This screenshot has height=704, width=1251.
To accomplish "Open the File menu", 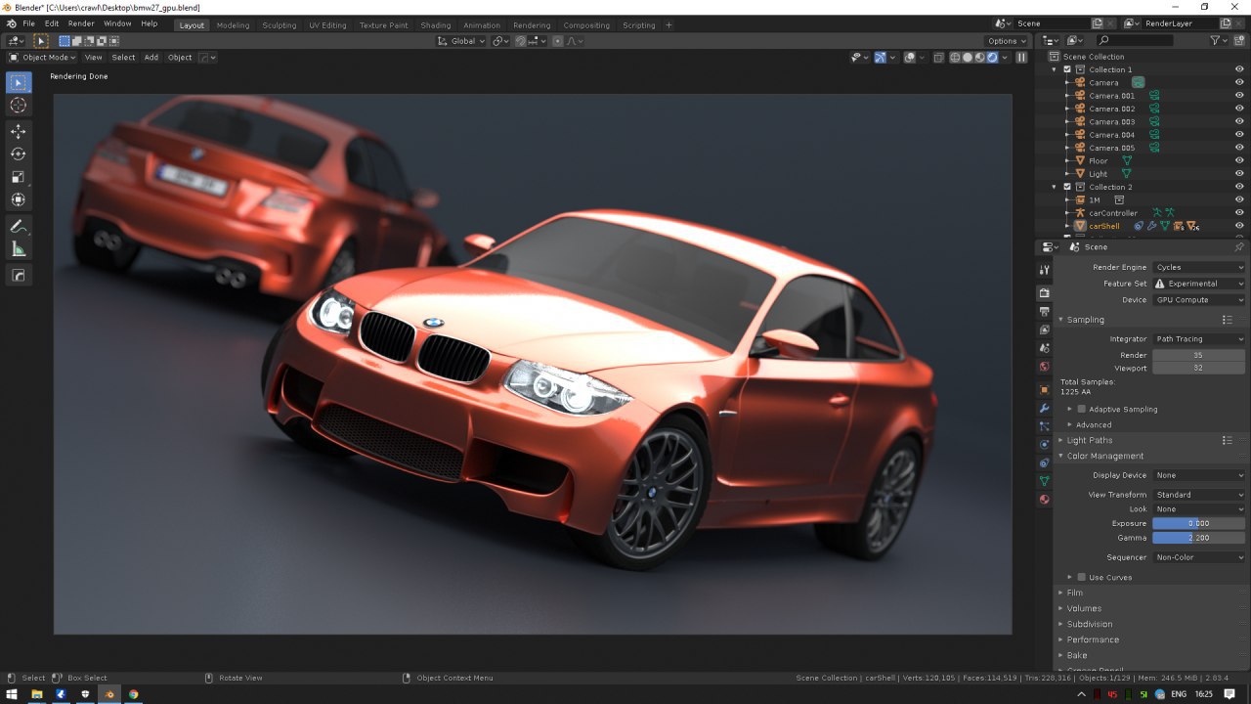I will [28, 23].
